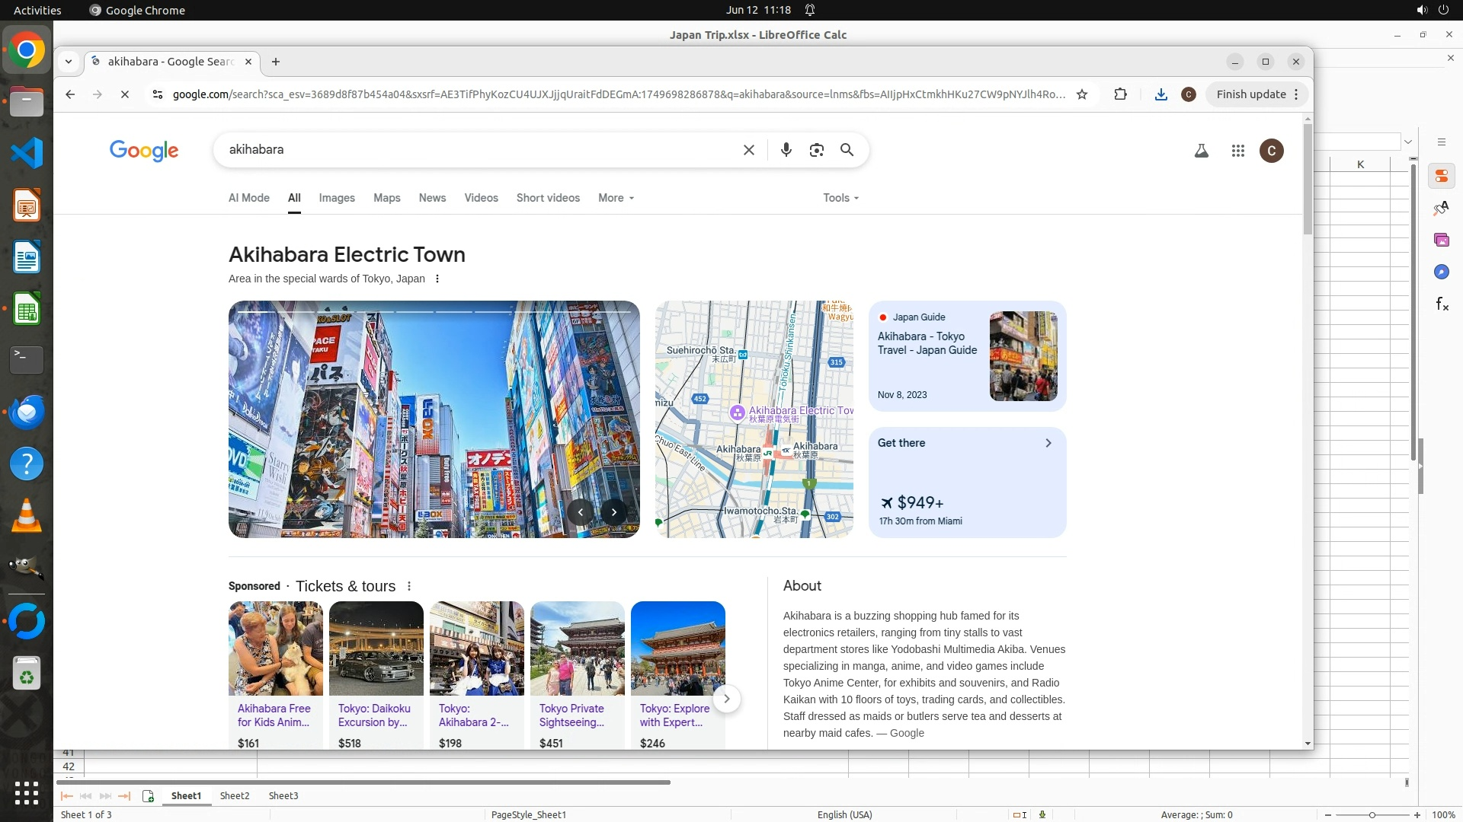Open the Chrome extensions puzzle icon

click(1120, 94)
